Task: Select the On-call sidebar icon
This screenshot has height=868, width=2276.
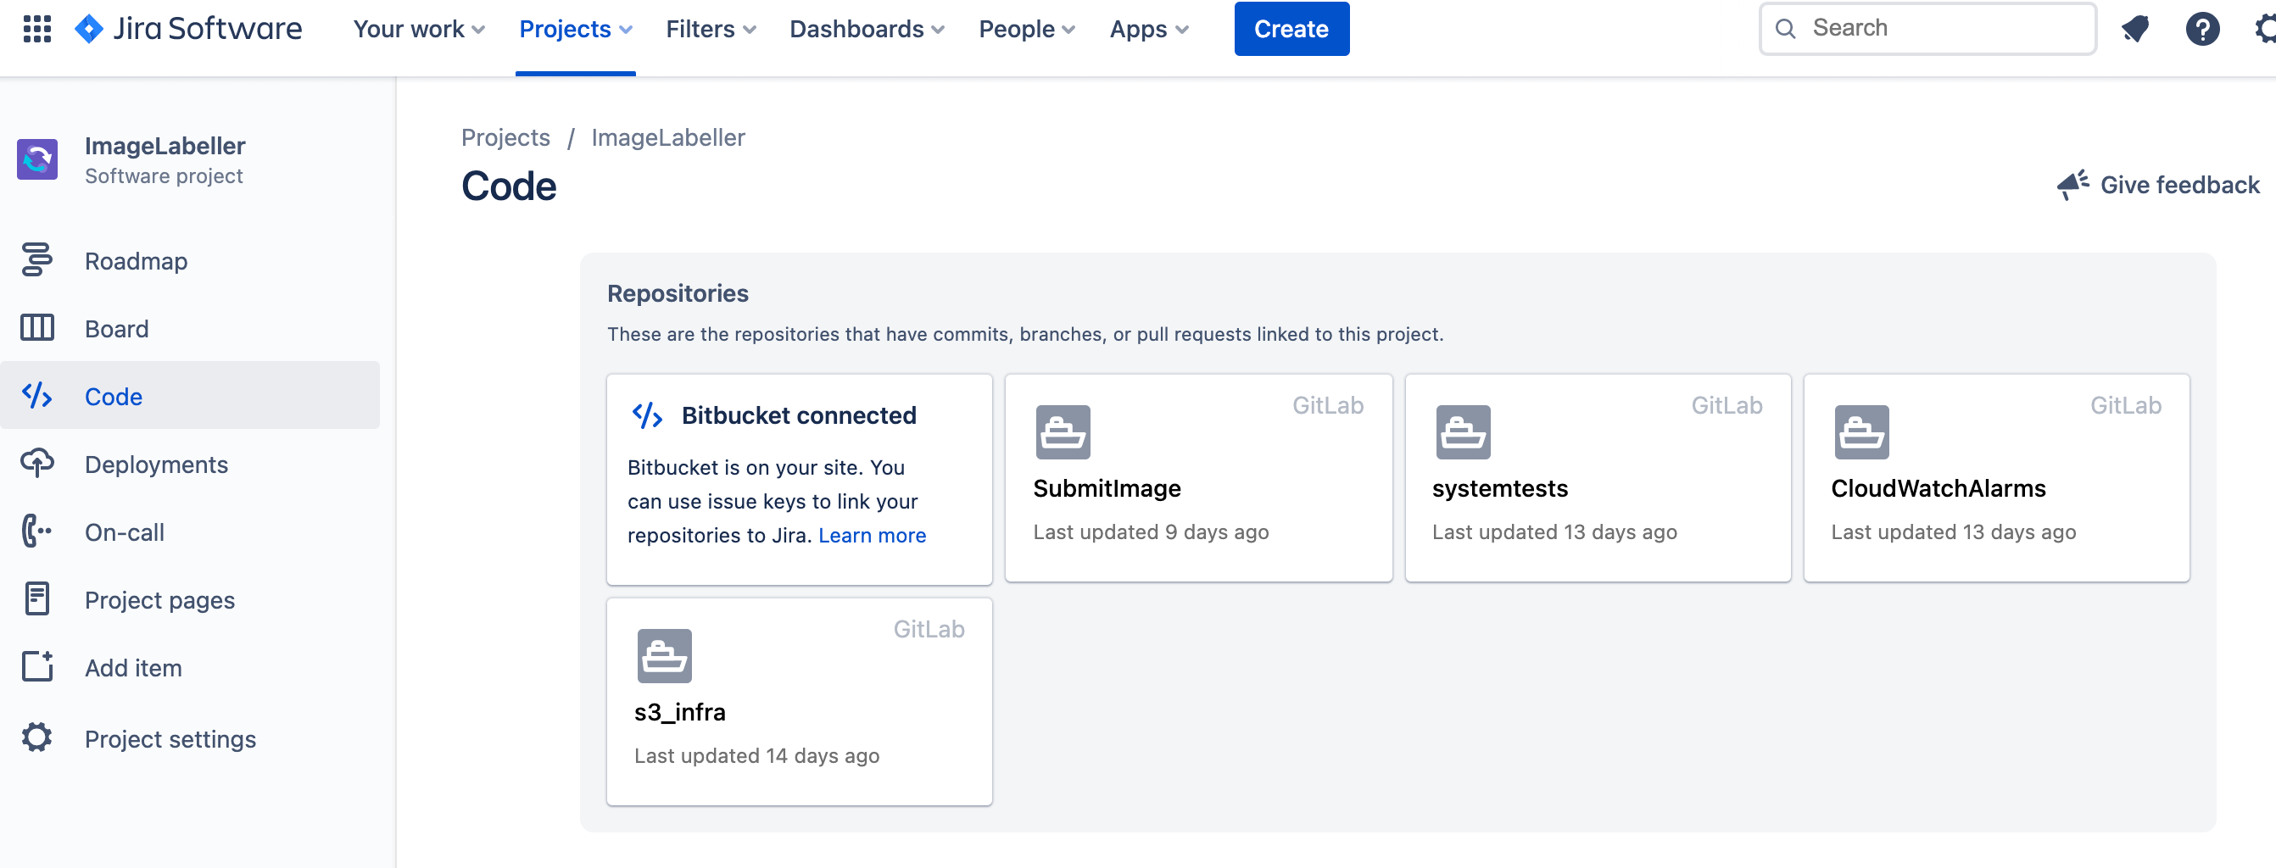Action: (x=37, y=531)
